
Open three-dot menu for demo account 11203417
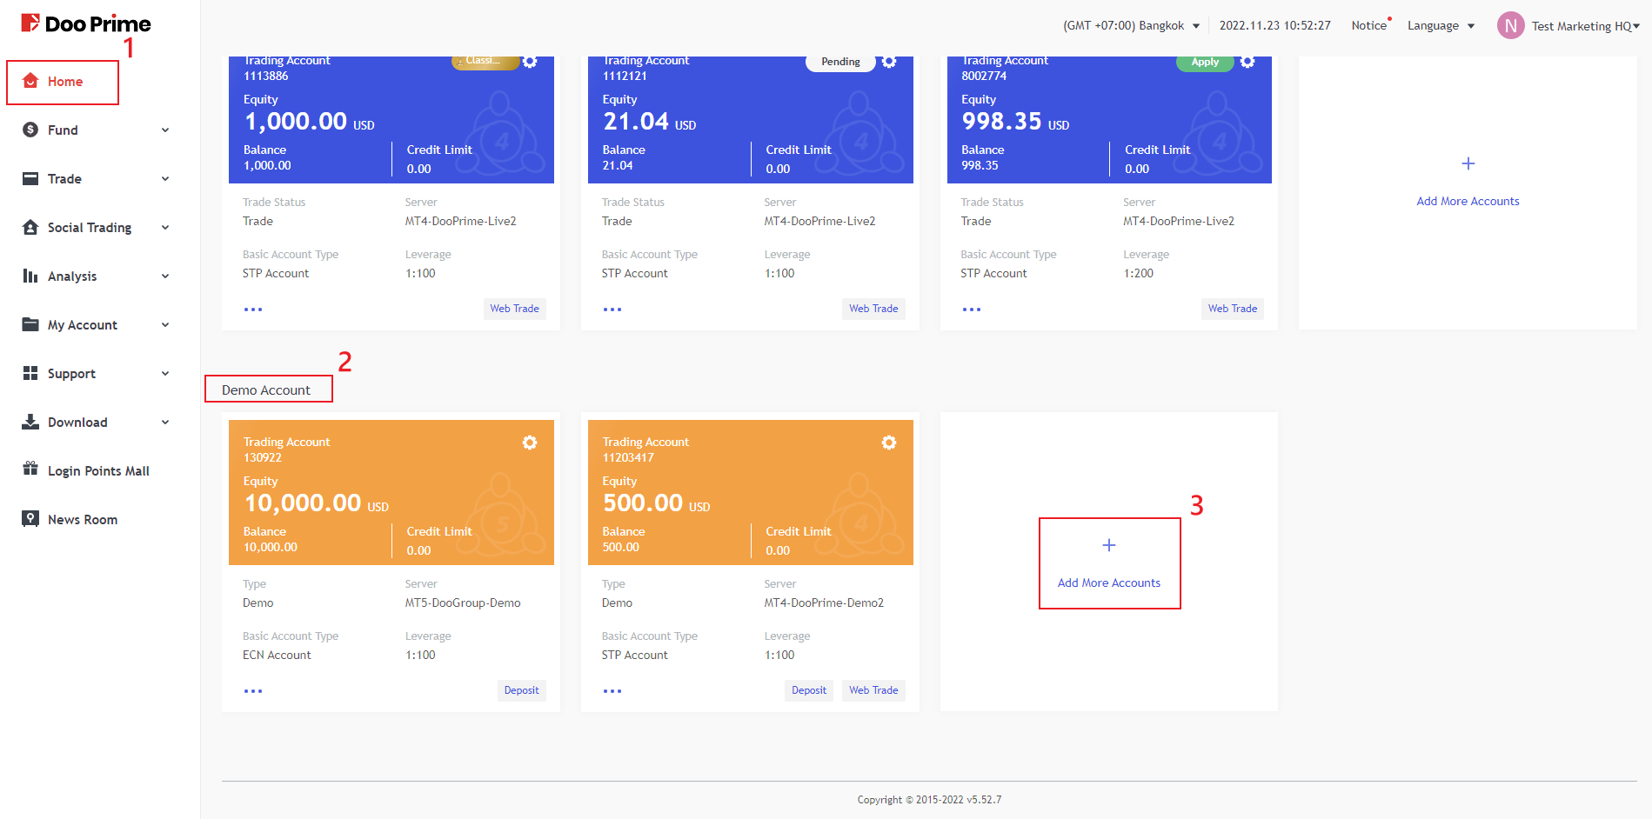point(612,691)
